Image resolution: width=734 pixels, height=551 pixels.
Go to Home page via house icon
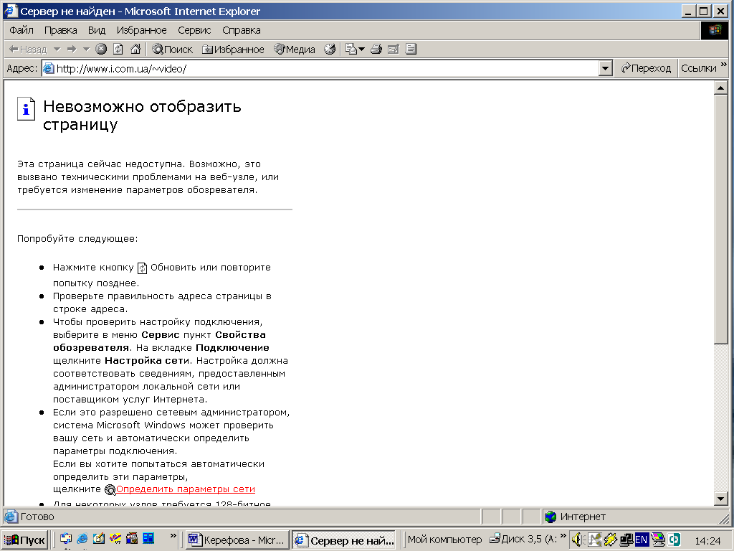135,50
